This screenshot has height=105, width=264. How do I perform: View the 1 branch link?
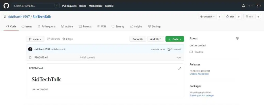pyautogui.click(x=53, y=39)
